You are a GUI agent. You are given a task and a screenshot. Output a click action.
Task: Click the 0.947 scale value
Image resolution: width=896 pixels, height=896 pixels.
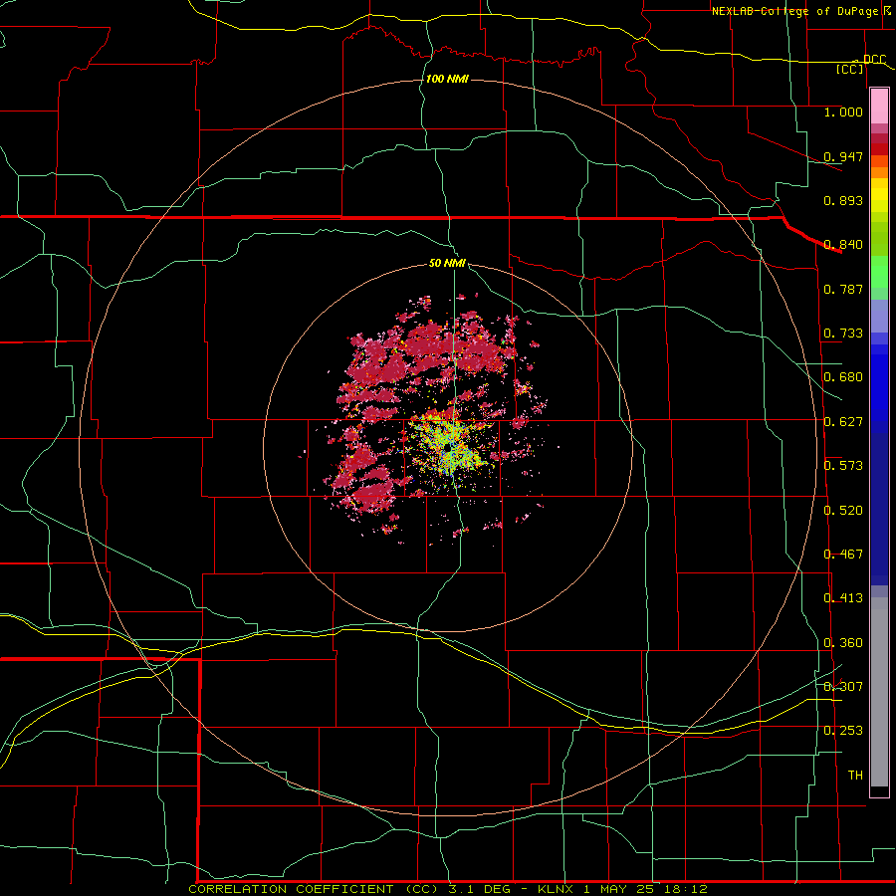[x=843, y=156]
